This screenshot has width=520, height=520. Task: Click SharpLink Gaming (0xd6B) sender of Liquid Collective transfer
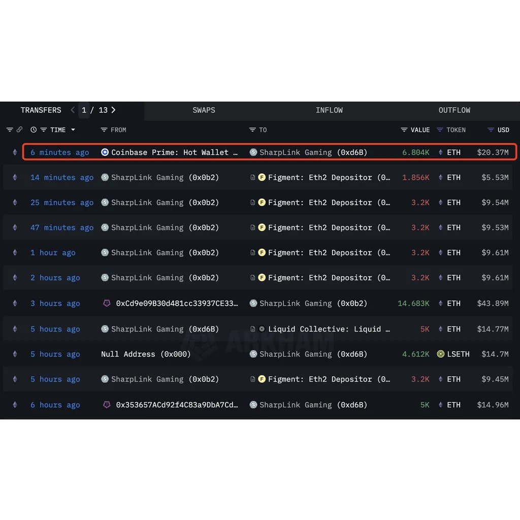pyautogui.click(x=165, y=329)
